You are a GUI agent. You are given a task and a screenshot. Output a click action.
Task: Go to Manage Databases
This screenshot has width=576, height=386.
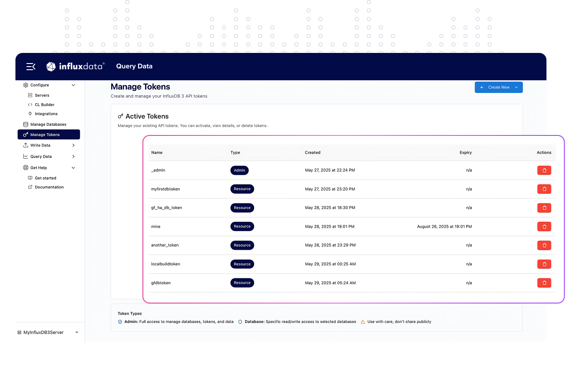point(48,124)
